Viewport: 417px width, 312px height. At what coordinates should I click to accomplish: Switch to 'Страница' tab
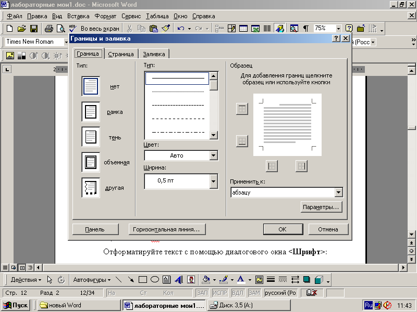(121, 54)
